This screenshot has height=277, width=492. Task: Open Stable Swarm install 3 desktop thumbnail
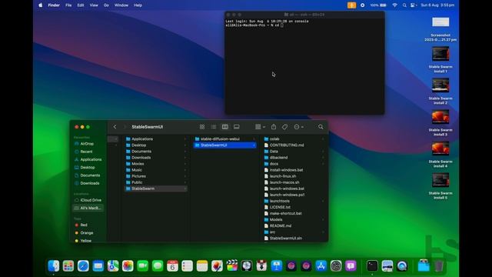pos(440,117)
